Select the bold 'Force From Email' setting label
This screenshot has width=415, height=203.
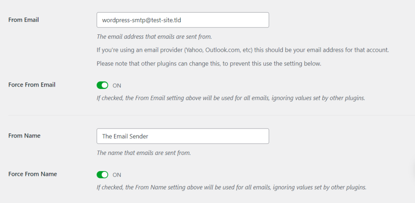[32, 85]
